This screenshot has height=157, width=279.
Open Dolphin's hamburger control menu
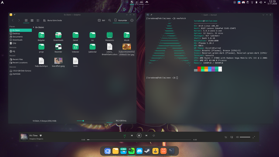(132, 20)
